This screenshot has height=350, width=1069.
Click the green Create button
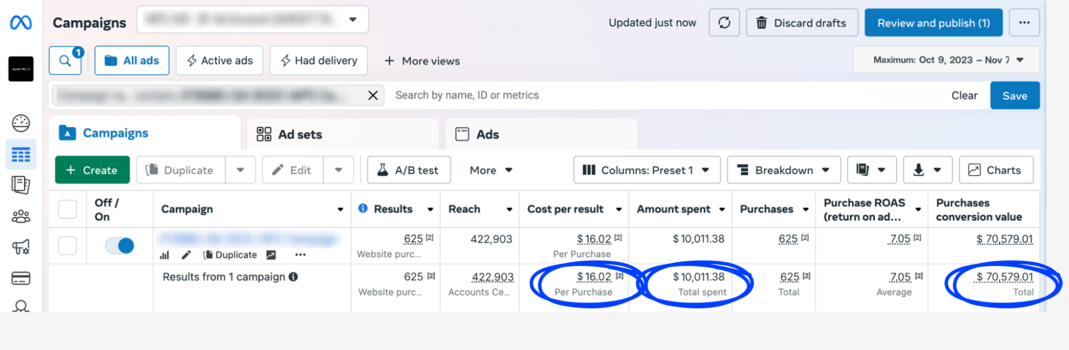point(92,170)
